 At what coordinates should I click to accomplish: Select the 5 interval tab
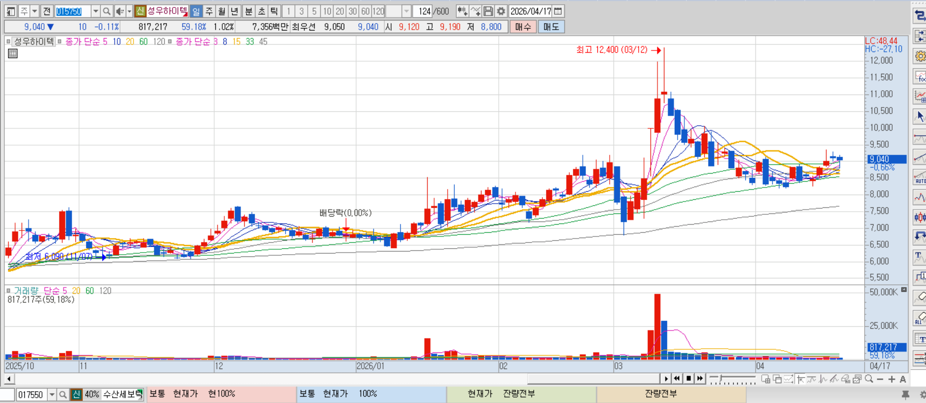click(x=314, y=11)
